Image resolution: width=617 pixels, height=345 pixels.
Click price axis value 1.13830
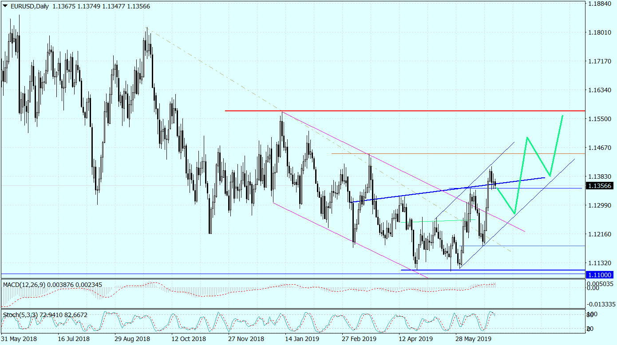[x=601, y=176]
